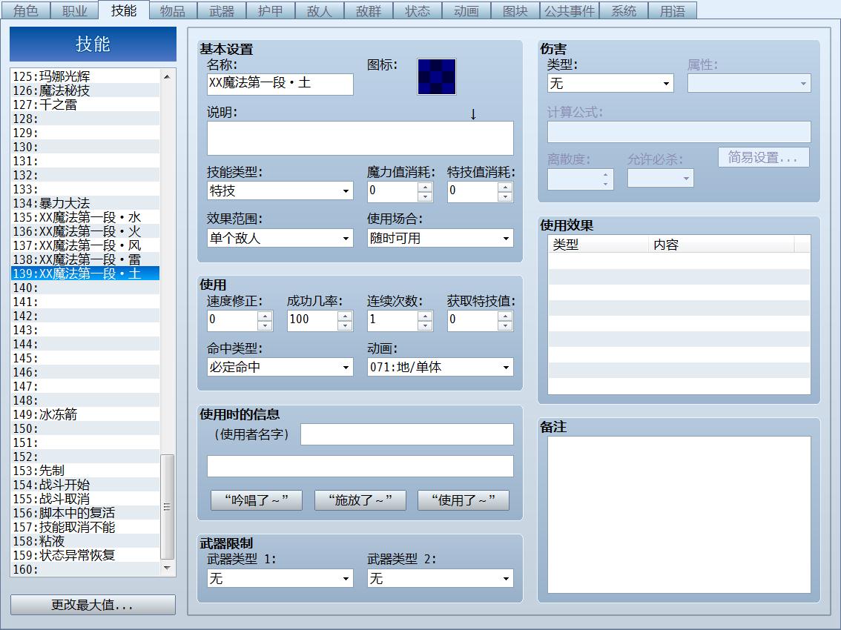Viewport: 841px width, 630px height.
Task: Open the 动画 dropdown showing 071:地/单体
Action: click(441, 367)
